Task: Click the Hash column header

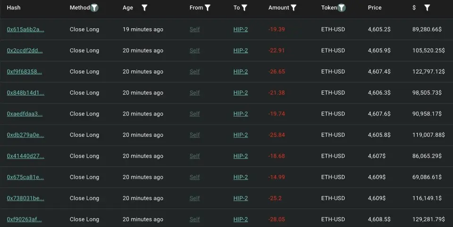Action: point(14,8)
